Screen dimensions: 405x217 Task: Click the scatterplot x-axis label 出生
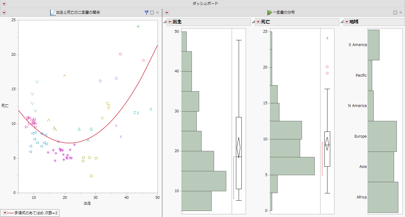(88, 203)
